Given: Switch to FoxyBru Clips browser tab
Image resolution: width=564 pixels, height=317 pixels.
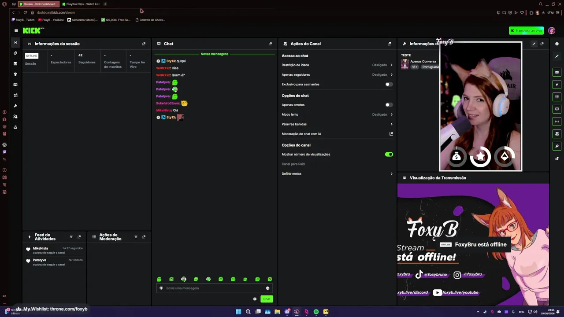Looking at the screenshot, I should [x=81, y=4].
